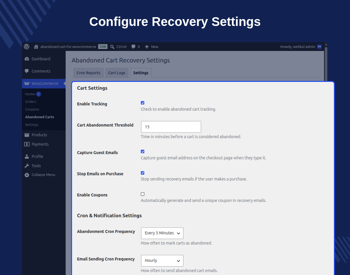
Task: Click the WooCommerce logo icon
Action: tap(27, 83)
